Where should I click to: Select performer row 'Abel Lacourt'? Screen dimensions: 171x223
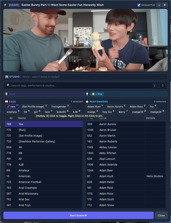[126, 159]
